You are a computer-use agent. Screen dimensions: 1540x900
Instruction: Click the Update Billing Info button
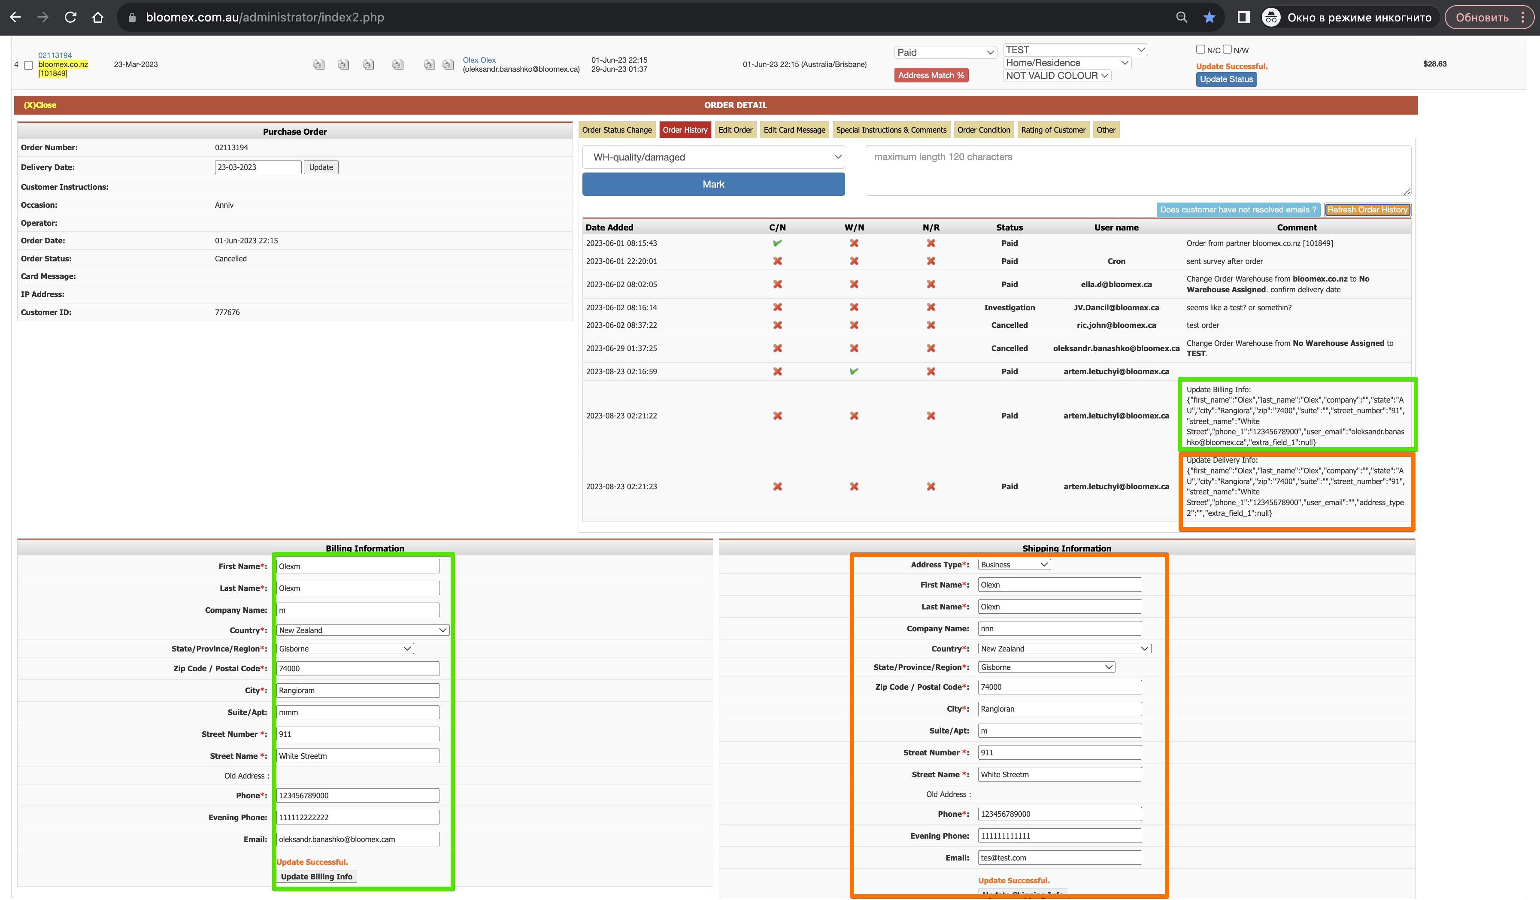pyautogui.click(x=317, y=876)
